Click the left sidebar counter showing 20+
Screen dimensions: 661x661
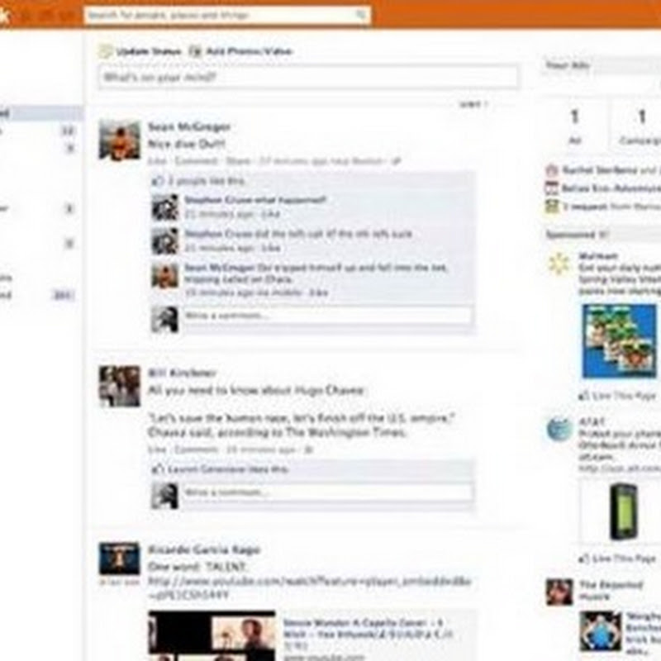point(64,295)
